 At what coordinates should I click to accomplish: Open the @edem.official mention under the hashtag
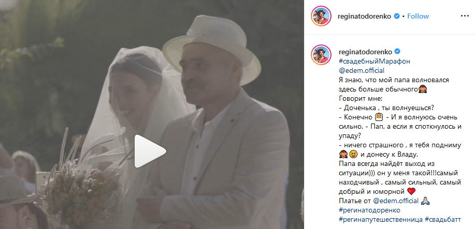[x=361, y=71]
